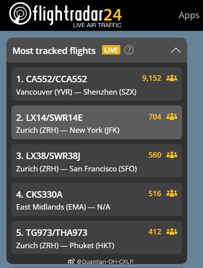
Task: Click the Weibo logo in watermark
Action: click(x=71, y=262)
